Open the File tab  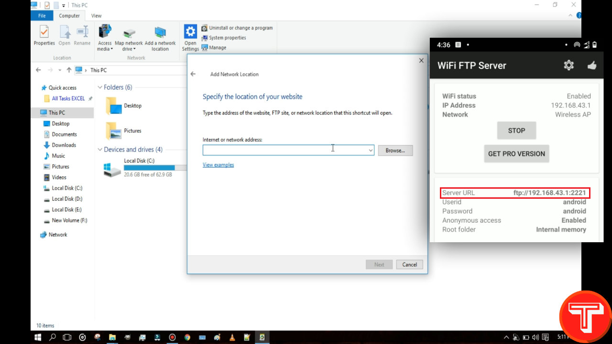(42, 16)
